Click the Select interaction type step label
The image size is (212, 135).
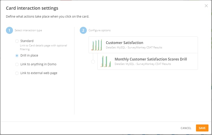[28, 30]
